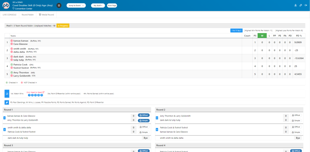Click the Convention Center location pin
The width and height of the screenshot is (310, 152).
[13, 9]
